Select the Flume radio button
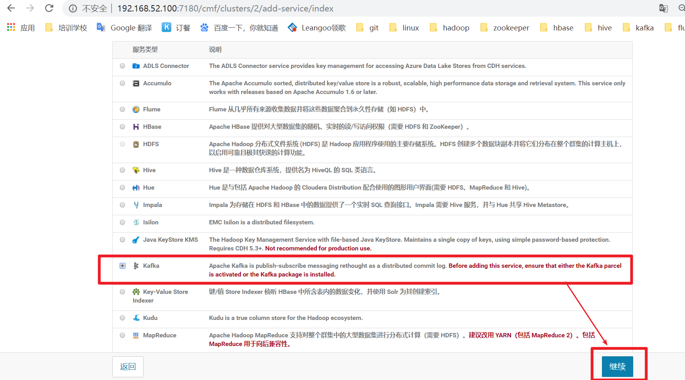685x380 pixels. (x=123, y=109)
